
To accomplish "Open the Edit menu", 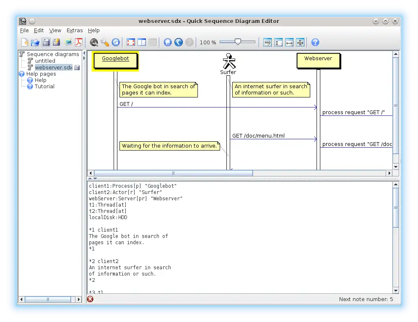I will click(x=39, y=30).
